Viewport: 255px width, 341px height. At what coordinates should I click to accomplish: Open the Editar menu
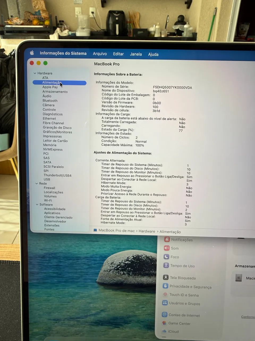pos(118,54)
